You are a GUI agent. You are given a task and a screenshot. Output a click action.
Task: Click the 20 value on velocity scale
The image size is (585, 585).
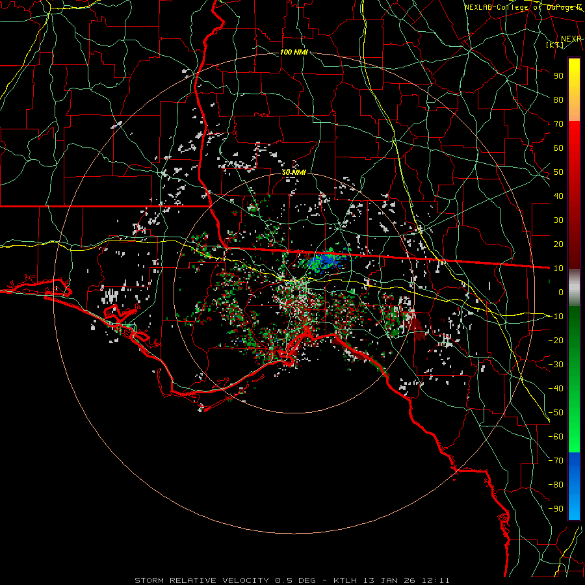coord(558,244)
